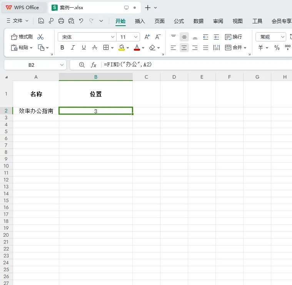The image size is (292, 285).
Task: Click the export to PDF icon
Action: (51, 21)
